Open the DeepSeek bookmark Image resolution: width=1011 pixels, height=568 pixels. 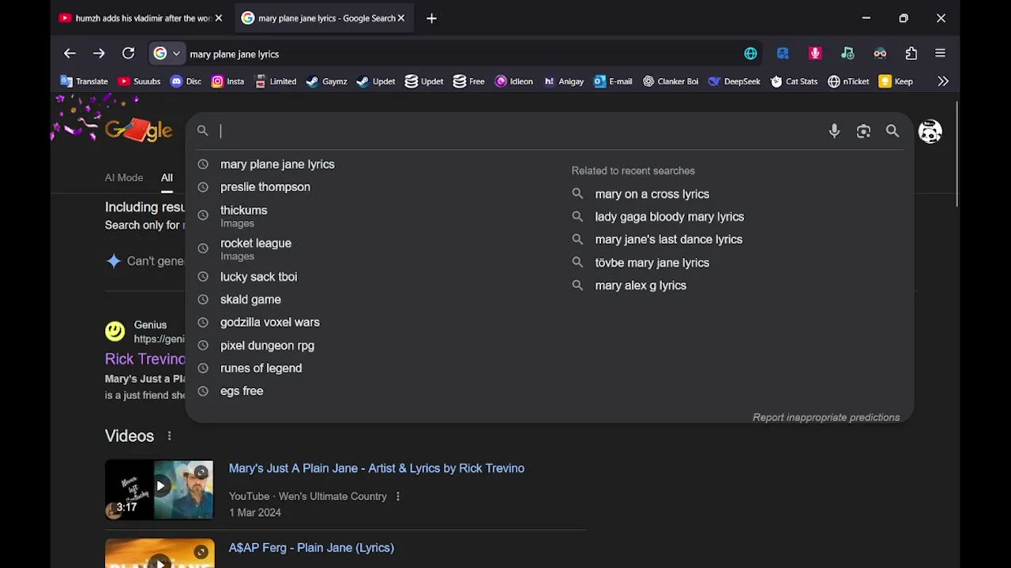pos(734,81)
